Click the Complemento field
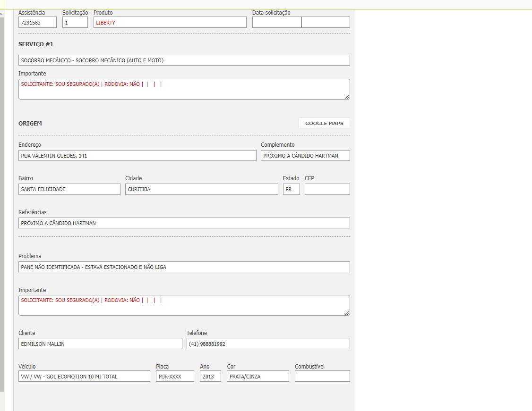This screenshot has height=411, width=532. tap(305, 156)
